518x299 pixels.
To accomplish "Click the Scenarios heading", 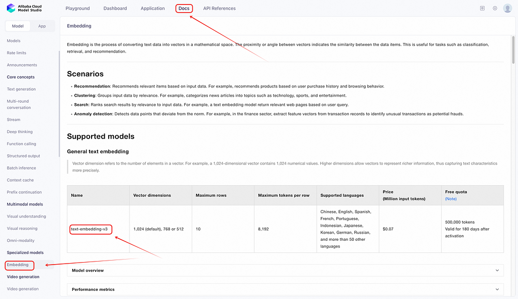I will coord(85,74).
